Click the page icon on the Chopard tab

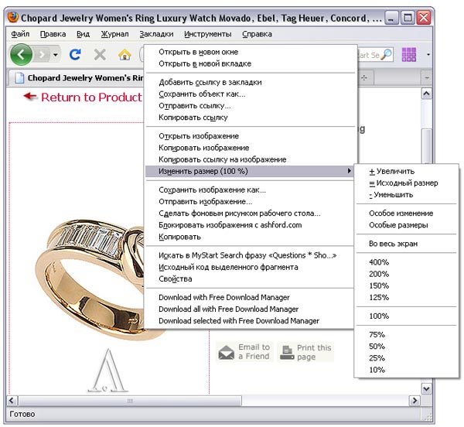tap(19, 78)
